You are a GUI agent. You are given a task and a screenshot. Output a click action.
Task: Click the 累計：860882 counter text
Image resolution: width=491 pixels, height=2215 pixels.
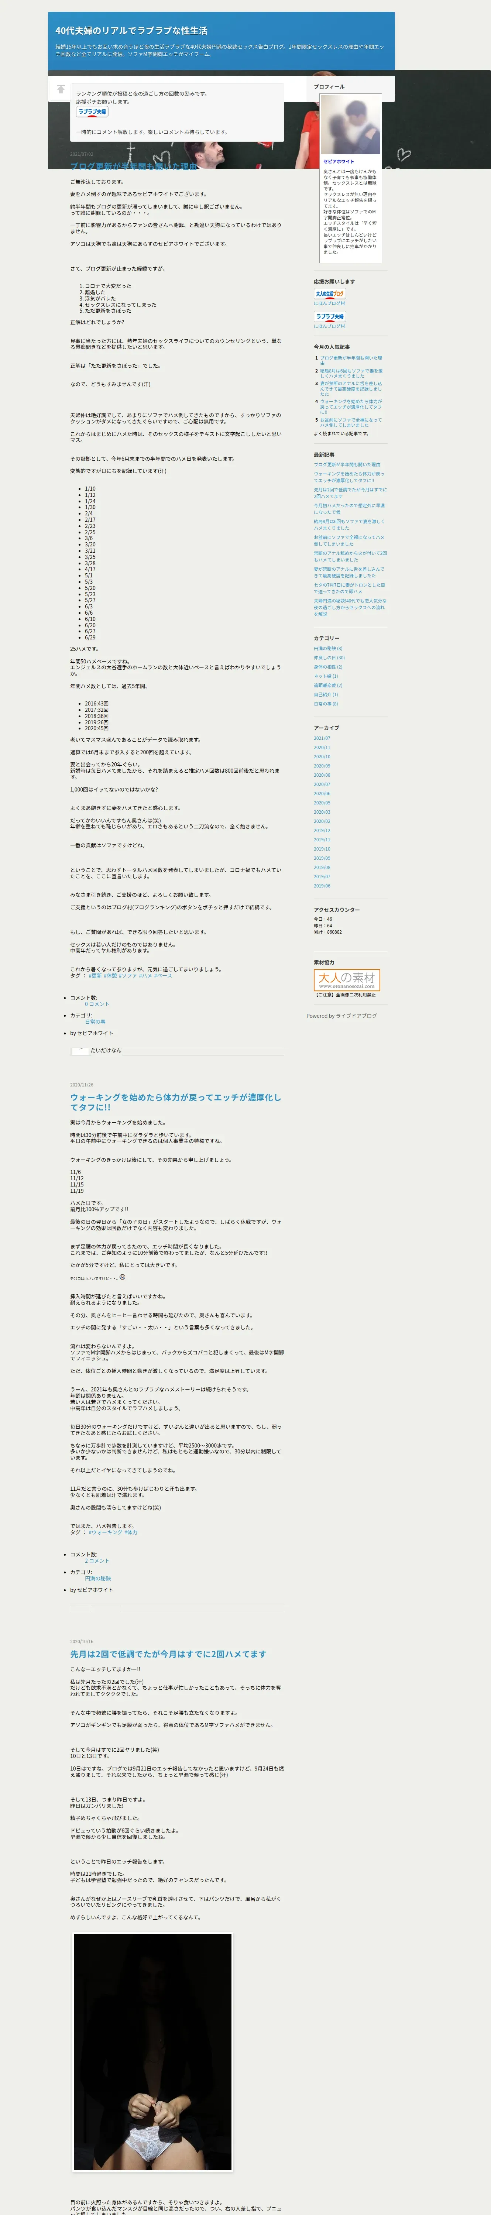click(327, 931)
